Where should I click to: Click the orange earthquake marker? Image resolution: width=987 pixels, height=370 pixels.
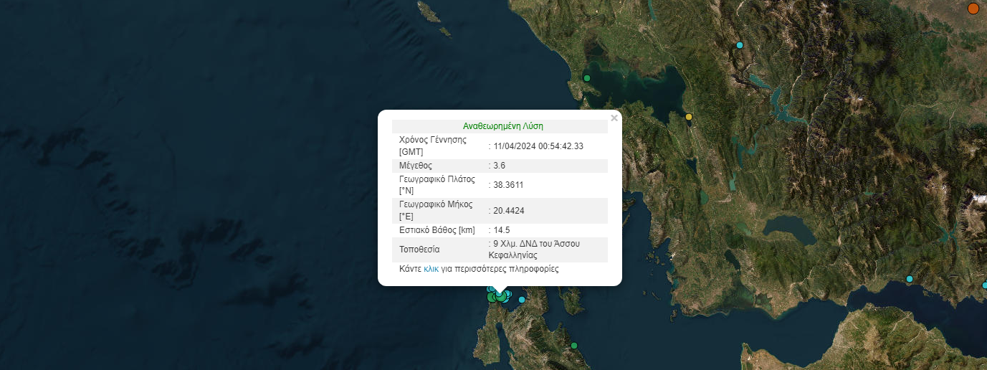click(x=973, y=9)
